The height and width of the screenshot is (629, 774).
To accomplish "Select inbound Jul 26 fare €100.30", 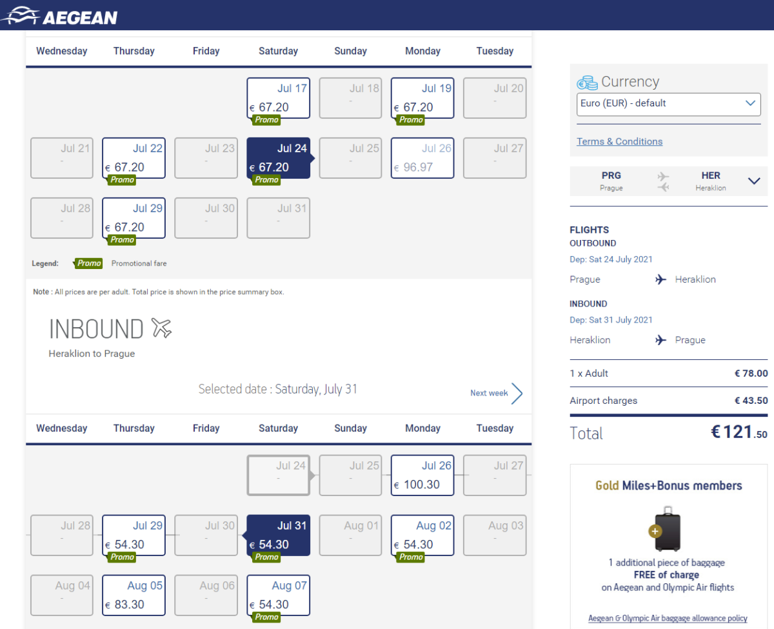I will (422, 475).
